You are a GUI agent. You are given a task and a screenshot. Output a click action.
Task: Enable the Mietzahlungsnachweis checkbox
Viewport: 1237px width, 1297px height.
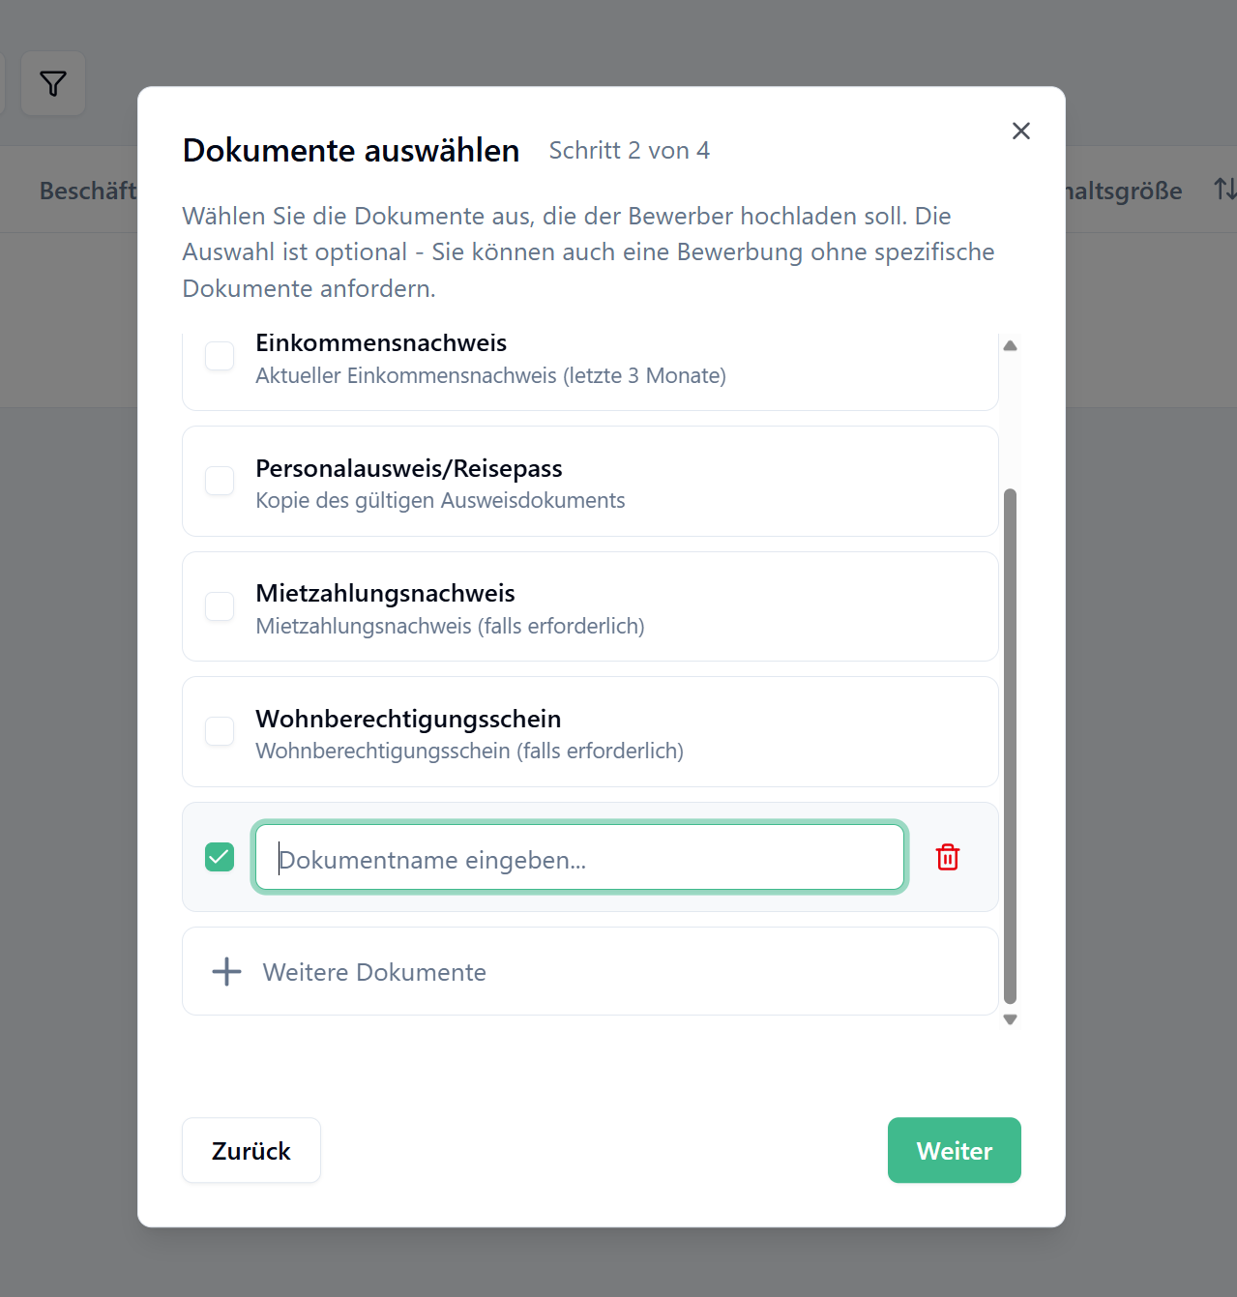point(220,606)
